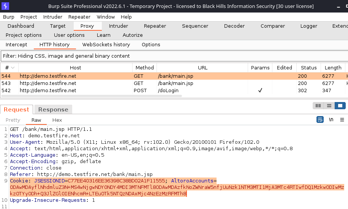Switch message view to Pretty

click(x=13, y=120)
